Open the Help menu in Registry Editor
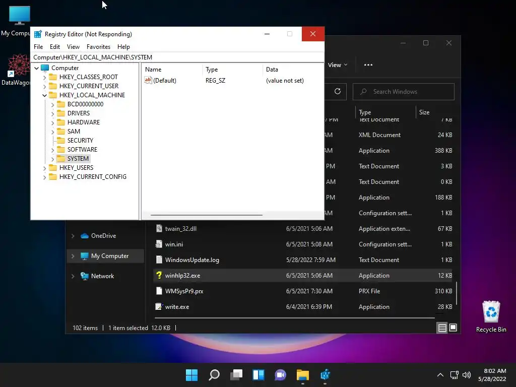Image resolution: width=516 pixels, height=387 pixels. click(123, 47)
